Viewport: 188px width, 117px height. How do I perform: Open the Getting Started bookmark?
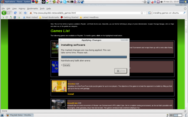69,17
